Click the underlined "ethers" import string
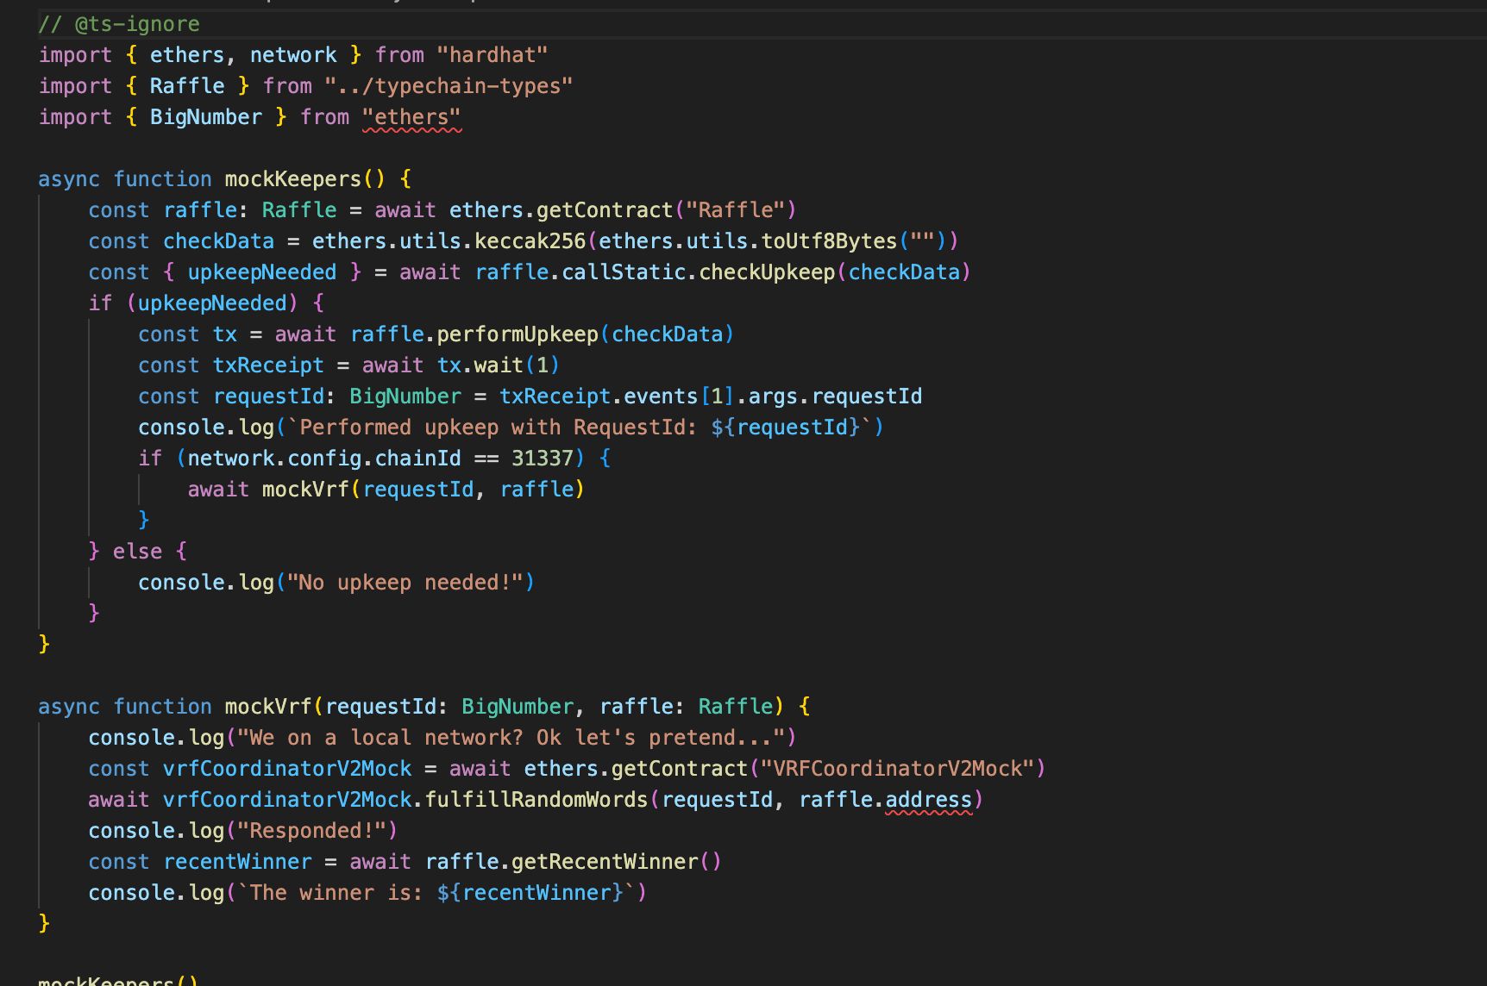1487x986 pixels. [x=411, y=117]
